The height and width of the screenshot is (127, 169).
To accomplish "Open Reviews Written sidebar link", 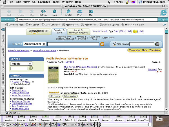I will tap(21, 82).
